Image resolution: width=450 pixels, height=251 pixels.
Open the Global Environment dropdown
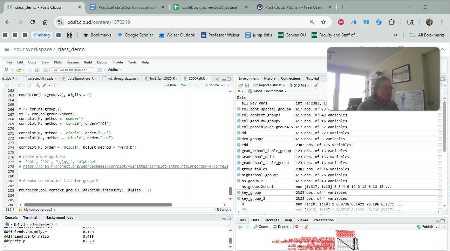[267, 91]
